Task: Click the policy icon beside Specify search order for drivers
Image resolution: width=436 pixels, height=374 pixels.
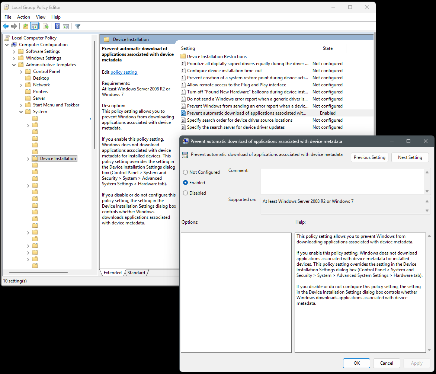Action: pos(183,120)
